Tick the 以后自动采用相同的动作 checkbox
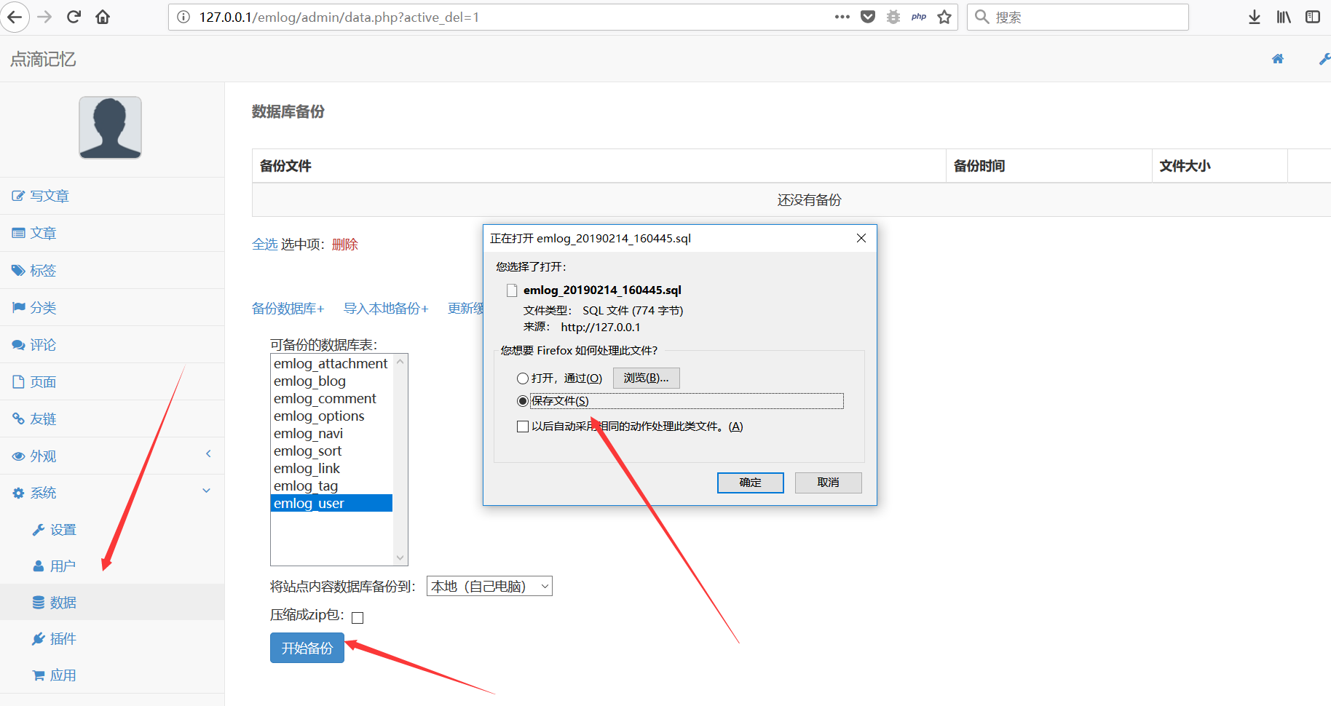 [523, 427]
